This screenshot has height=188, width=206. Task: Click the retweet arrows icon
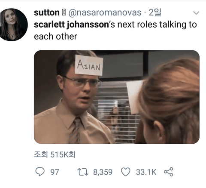click(x=83, y=172)
